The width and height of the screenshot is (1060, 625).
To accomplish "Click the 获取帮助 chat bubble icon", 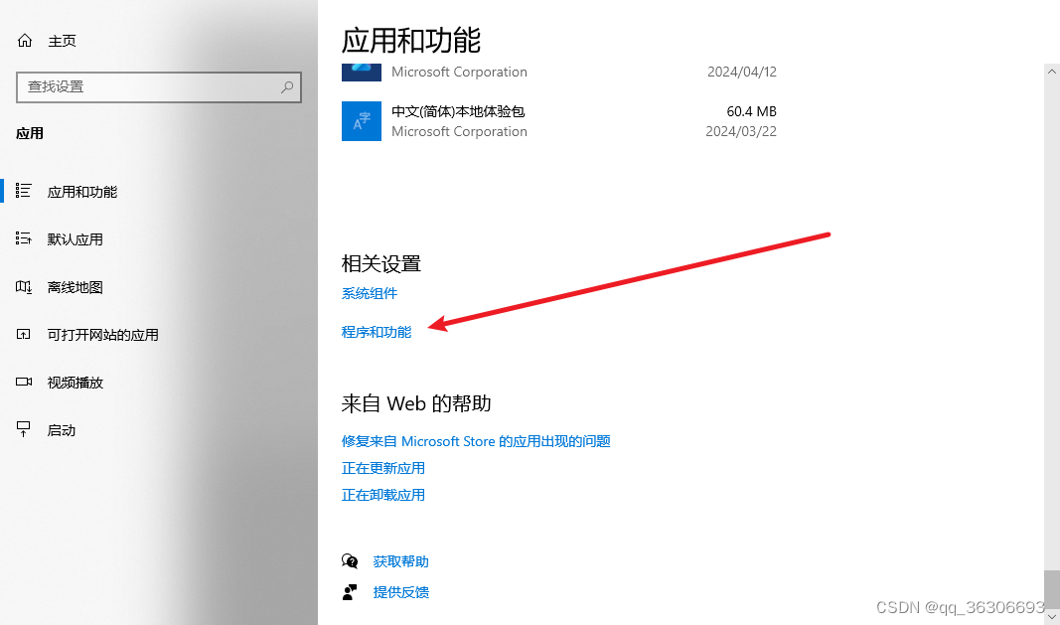I will point(350,560).
